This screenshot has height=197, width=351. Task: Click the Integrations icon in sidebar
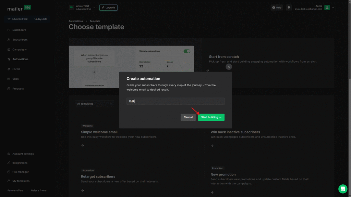point(9,163)
